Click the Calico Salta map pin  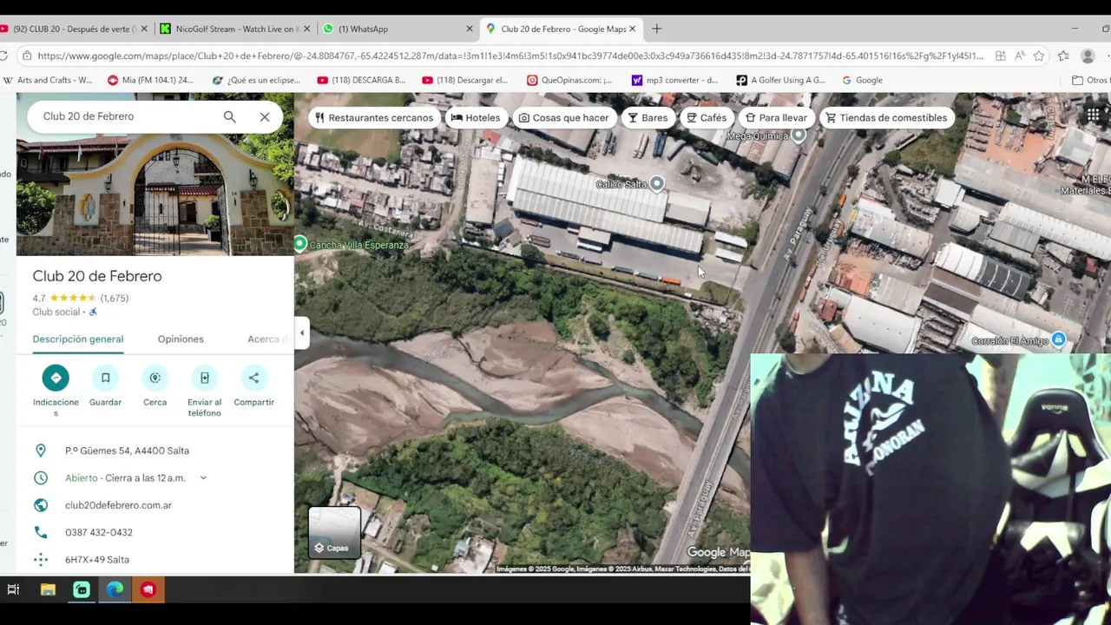(657, 184)
